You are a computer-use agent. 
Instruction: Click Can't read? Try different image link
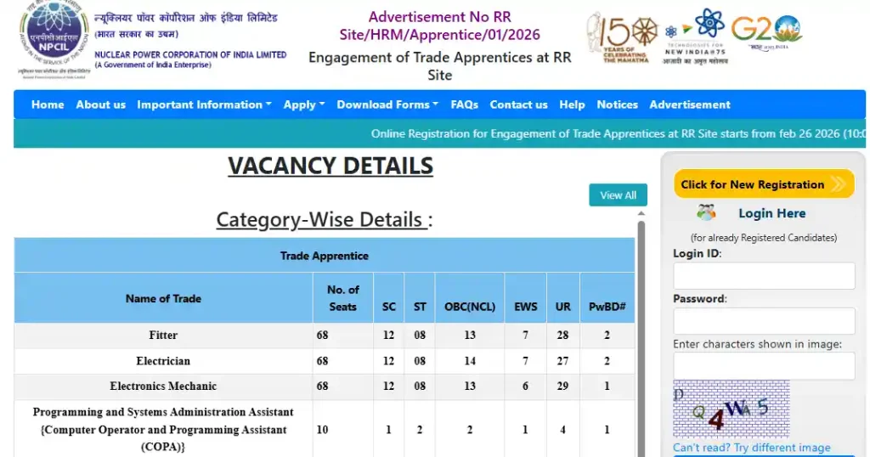tap(751, 448)
